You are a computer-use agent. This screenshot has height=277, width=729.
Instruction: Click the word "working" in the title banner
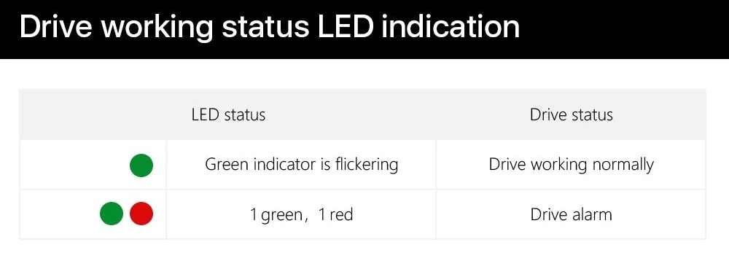click(x=157, y=28)
